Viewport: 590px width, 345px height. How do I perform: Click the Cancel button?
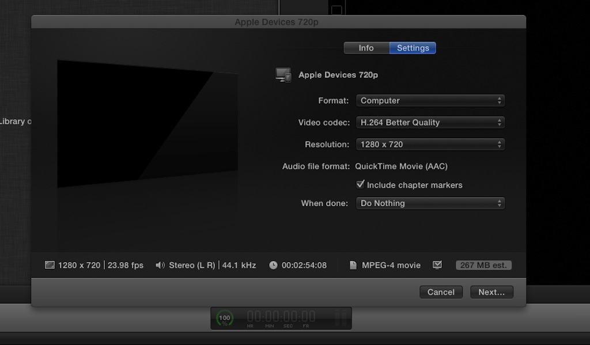click(x=441, y=292)
